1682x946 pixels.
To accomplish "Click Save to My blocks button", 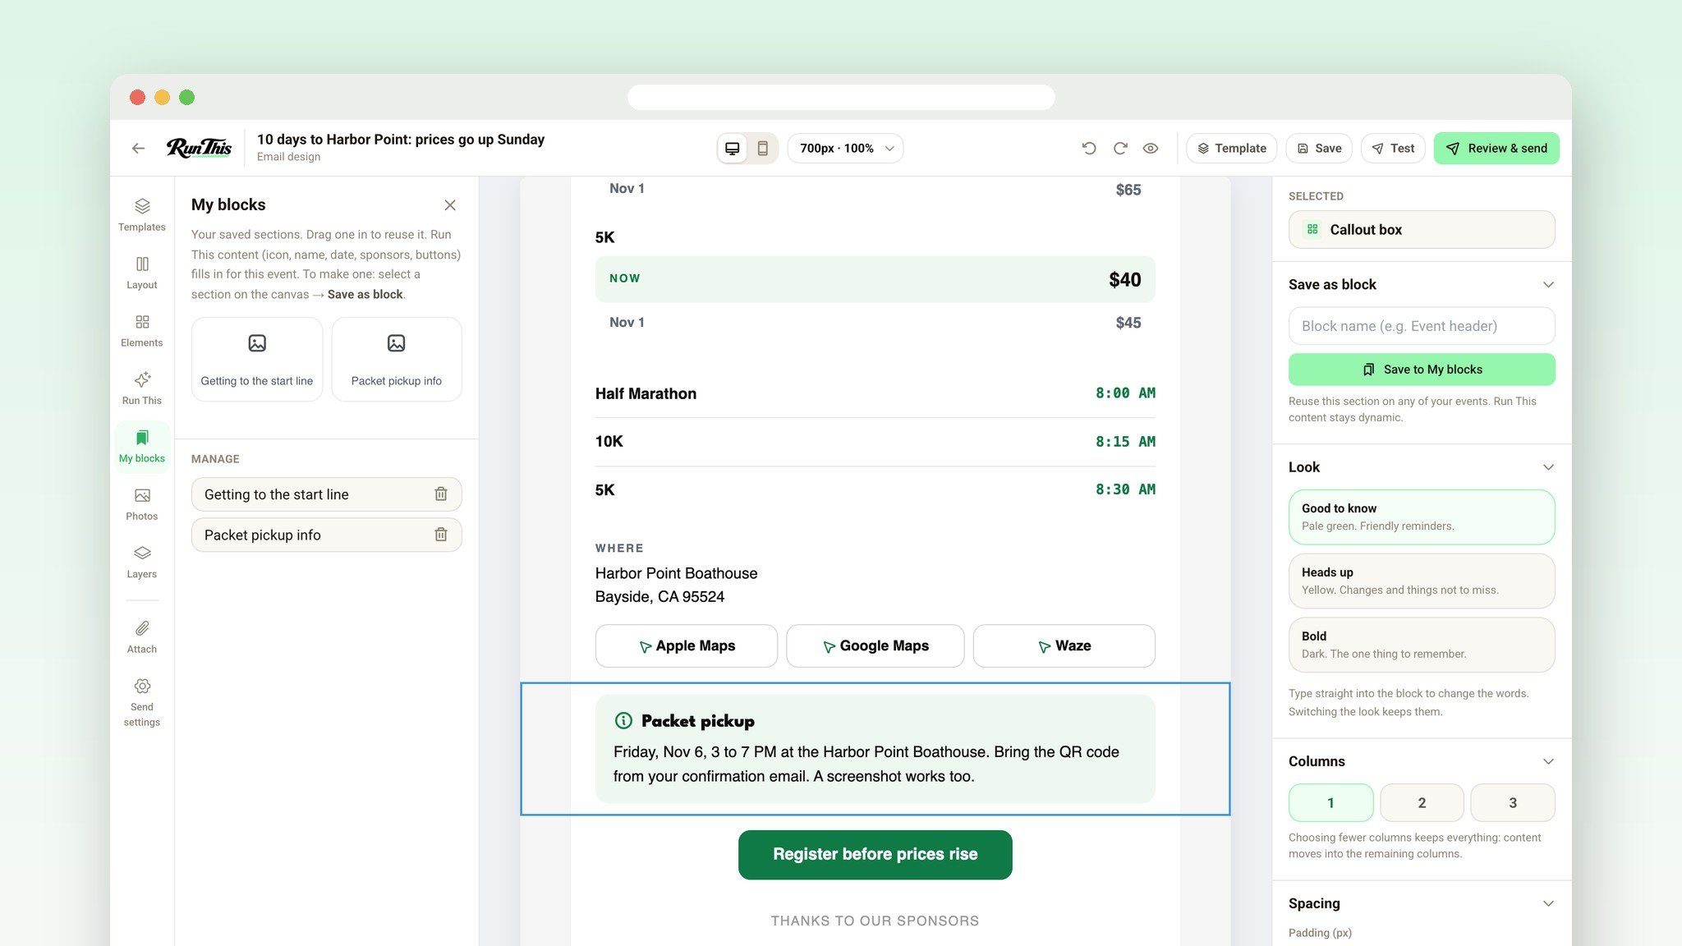I will coord(1421,370).
